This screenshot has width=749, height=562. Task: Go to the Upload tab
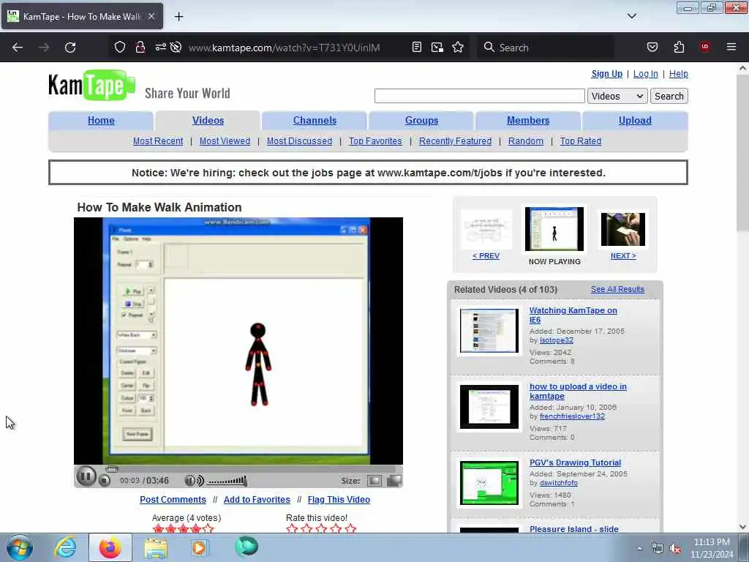[x=635, y=121]
